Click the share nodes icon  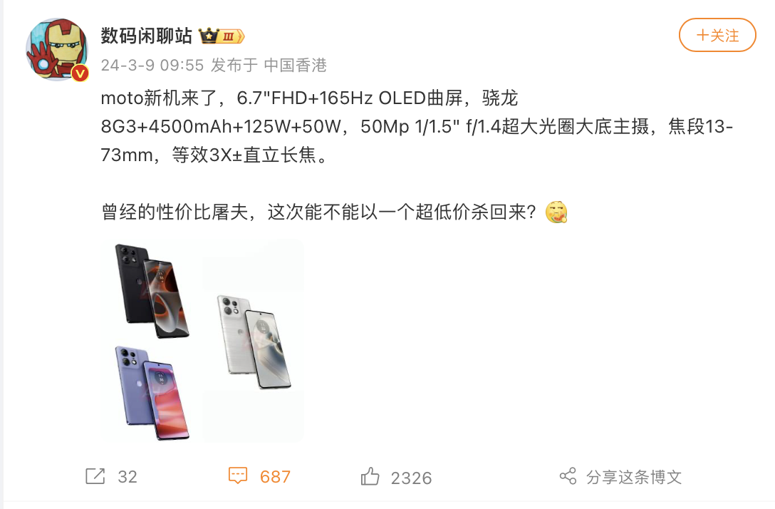click(568, 476)
